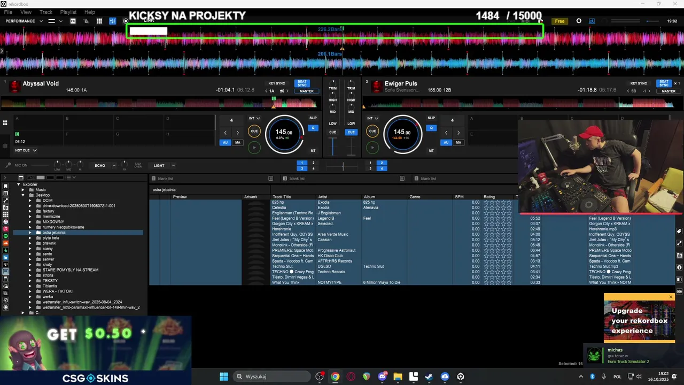Toggle BEAT SYNC on deck 1
Screen dimensions: 684x385
pyautogui.click(x=302, y=83)
